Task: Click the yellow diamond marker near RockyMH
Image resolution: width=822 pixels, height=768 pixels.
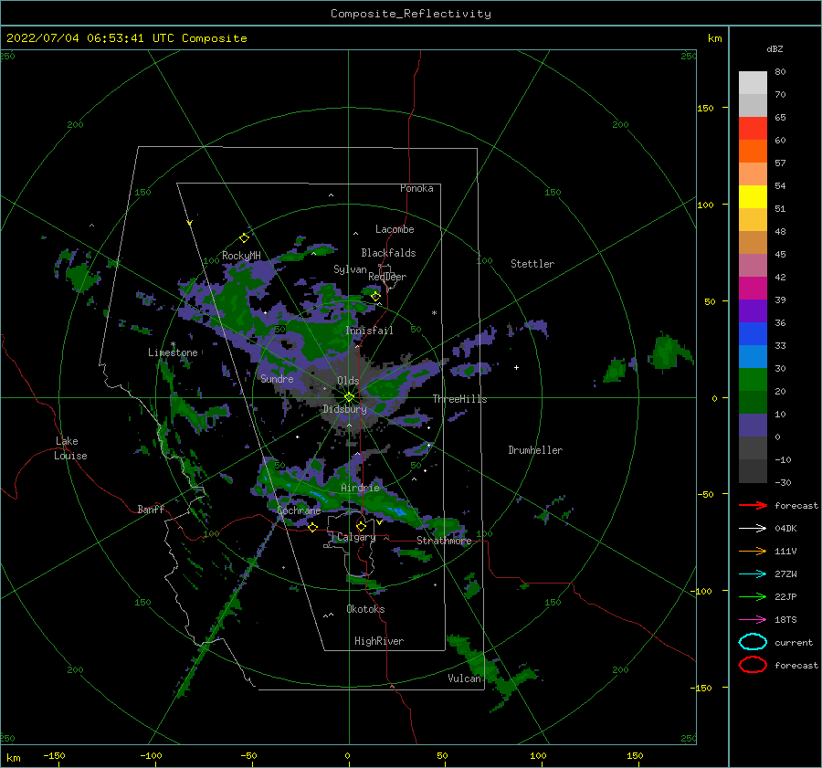Action: point(244,238)
